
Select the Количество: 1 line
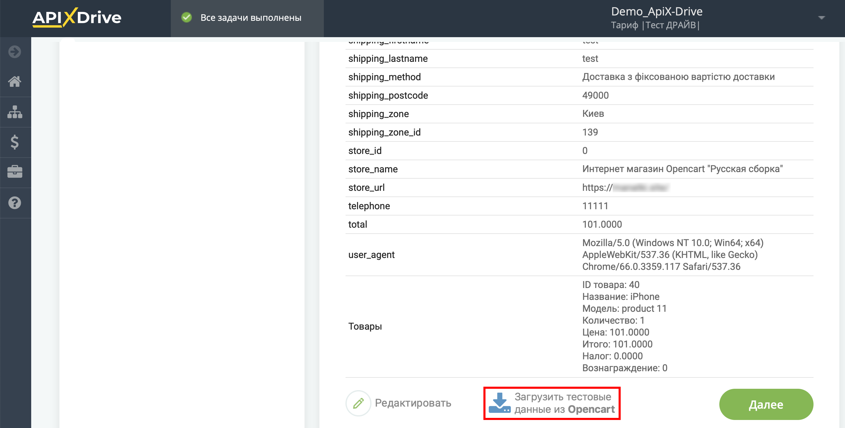(x=614, y=320)
